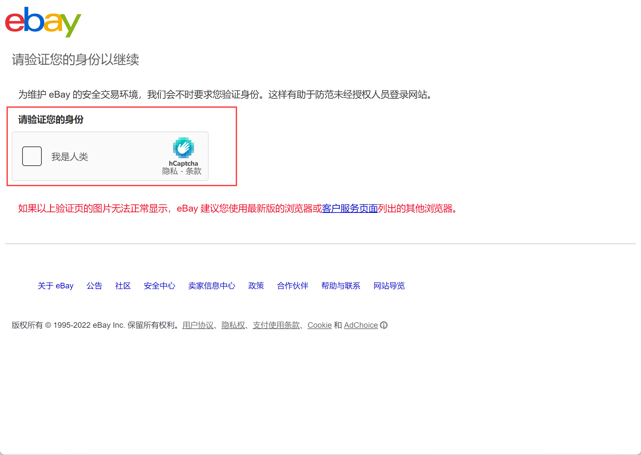This screenshot has height=455, width=641.
Task: Open 支付使用条款 link
Action: (x=276, y=325)
